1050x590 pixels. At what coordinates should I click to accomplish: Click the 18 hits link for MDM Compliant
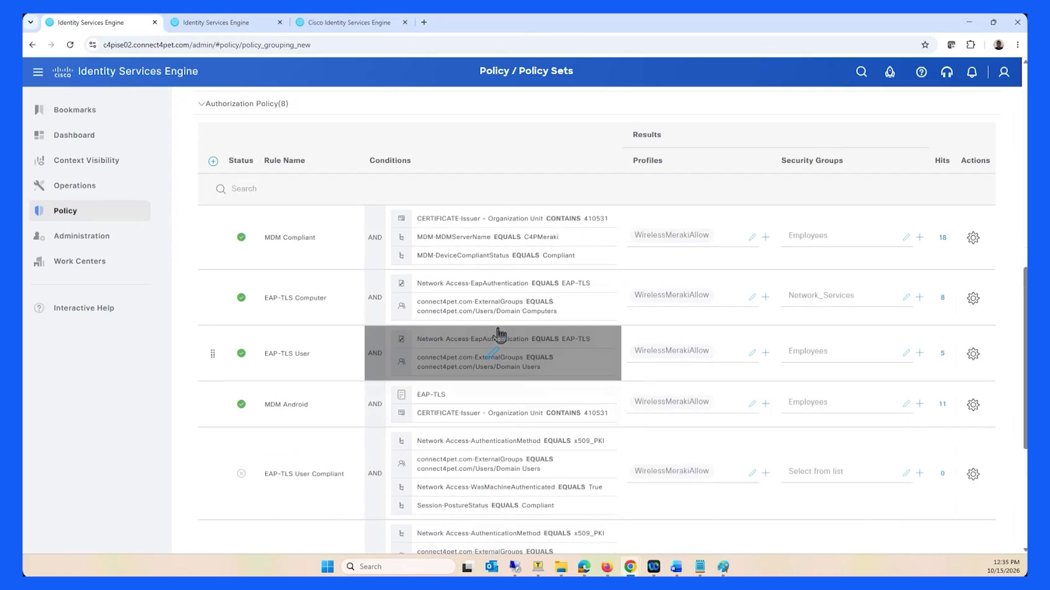tap(942, 238)
